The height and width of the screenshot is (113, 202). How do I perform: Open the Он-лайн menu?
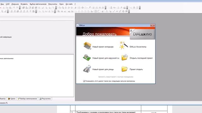coord(69,4)
